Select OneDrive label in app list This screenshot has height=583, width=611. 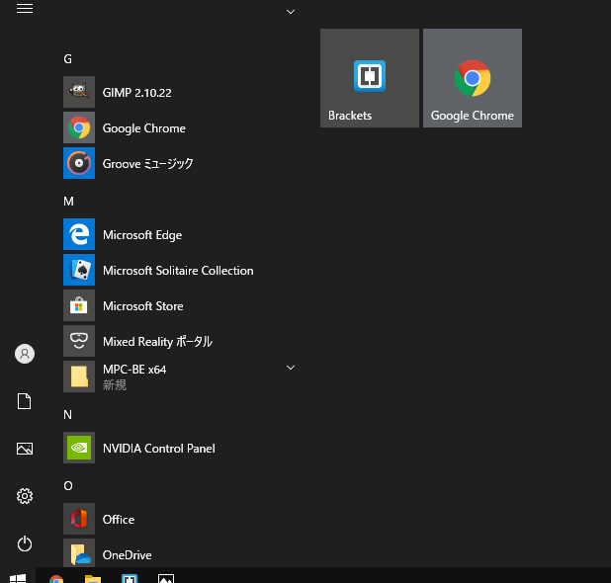coord(127,555)
